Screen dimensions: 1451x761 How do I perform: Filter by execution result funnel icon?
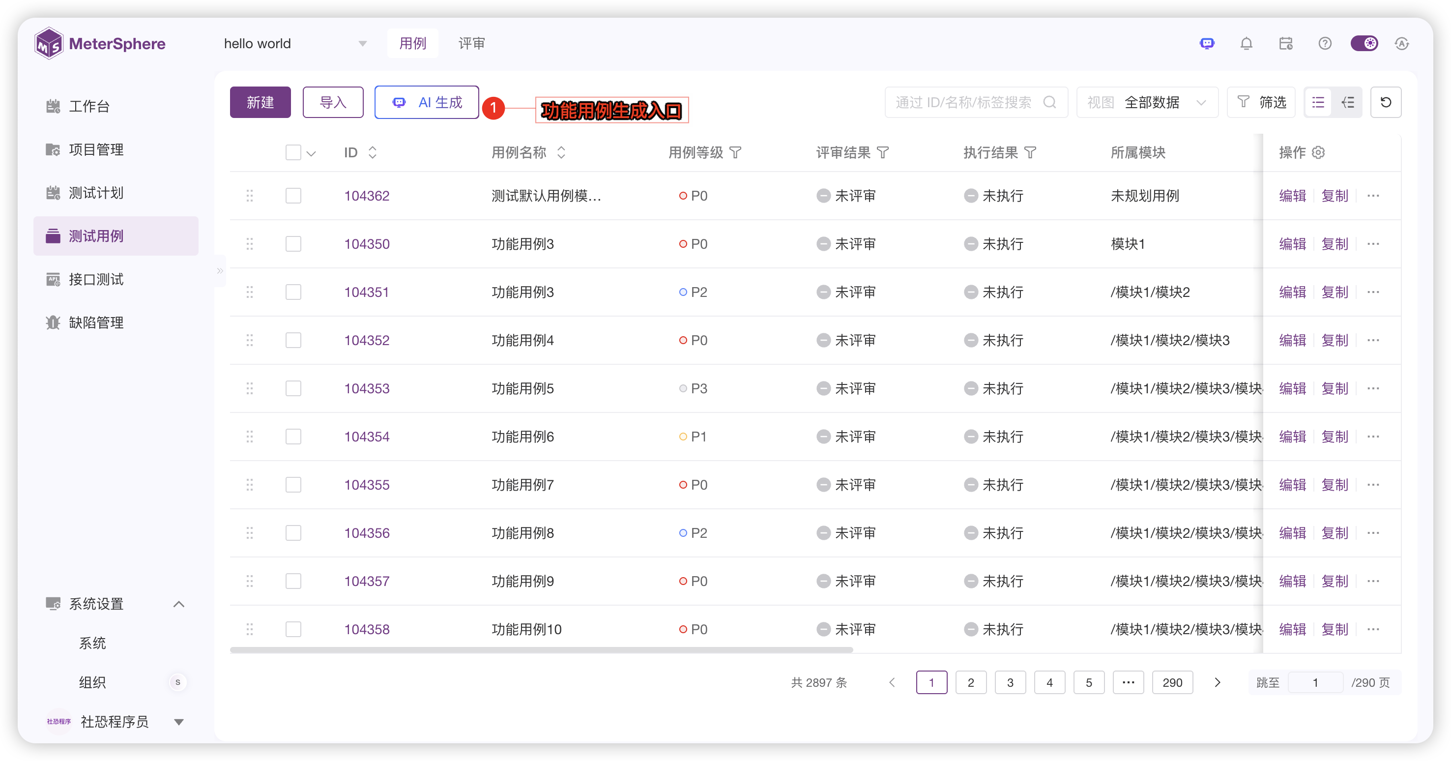click(x=1030, y=153)
